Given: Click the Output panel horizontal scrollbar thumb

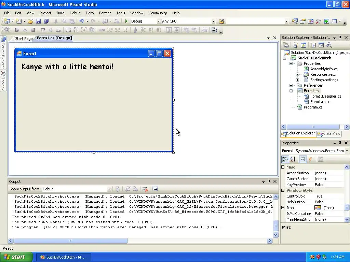Looking at the screenshot, I should pos(70,241).
